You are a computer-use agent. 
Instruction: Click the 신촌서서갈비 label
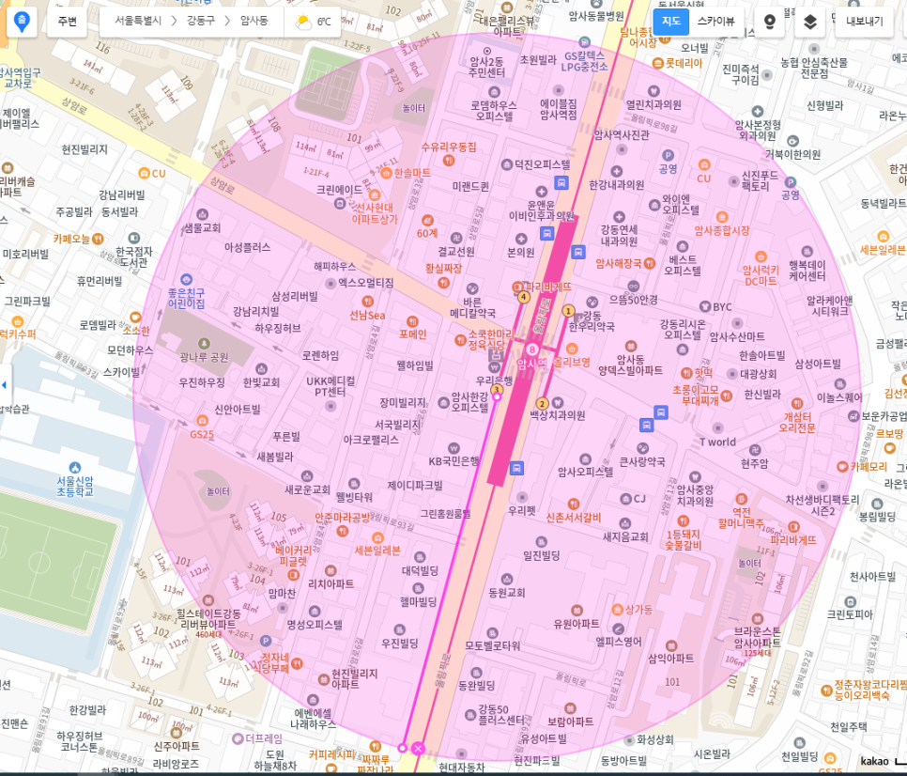point(574,518)
